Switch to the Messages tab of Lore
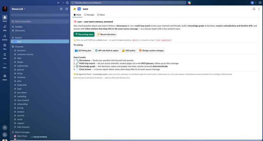Screen dimensions: 263x141 click(89, 15)
